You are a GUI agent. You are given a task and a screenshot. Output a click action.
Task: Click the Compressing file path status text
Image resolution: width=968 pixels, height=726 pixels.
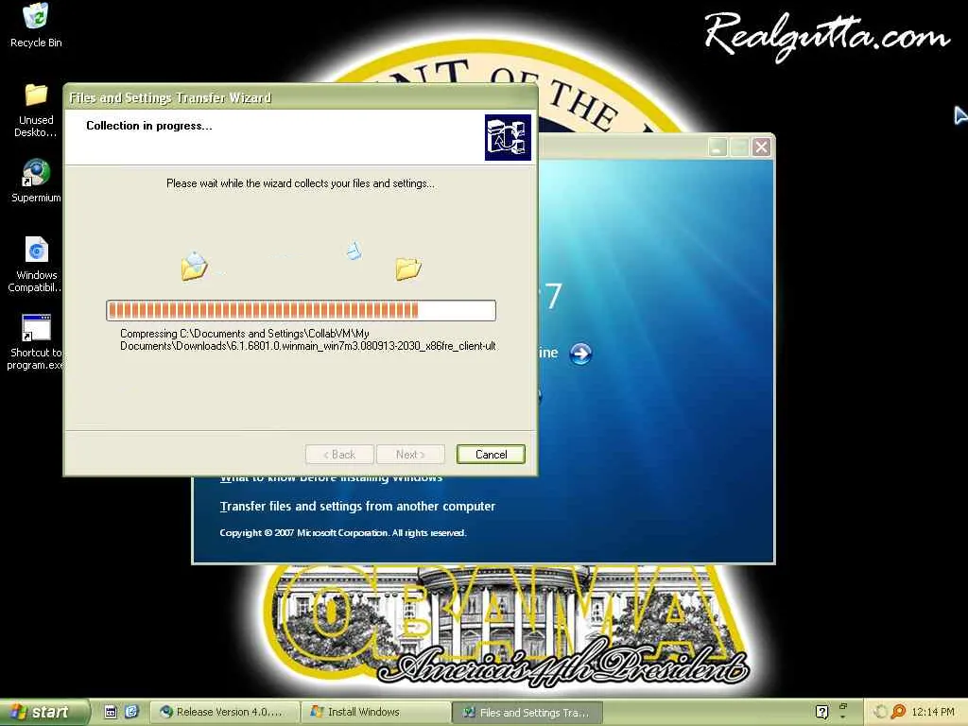click(x=307, y=339)
